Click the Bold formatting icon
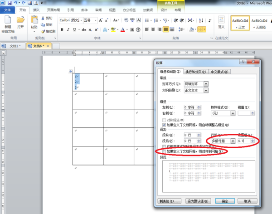The image size is (272, 214). click(62, 29)
